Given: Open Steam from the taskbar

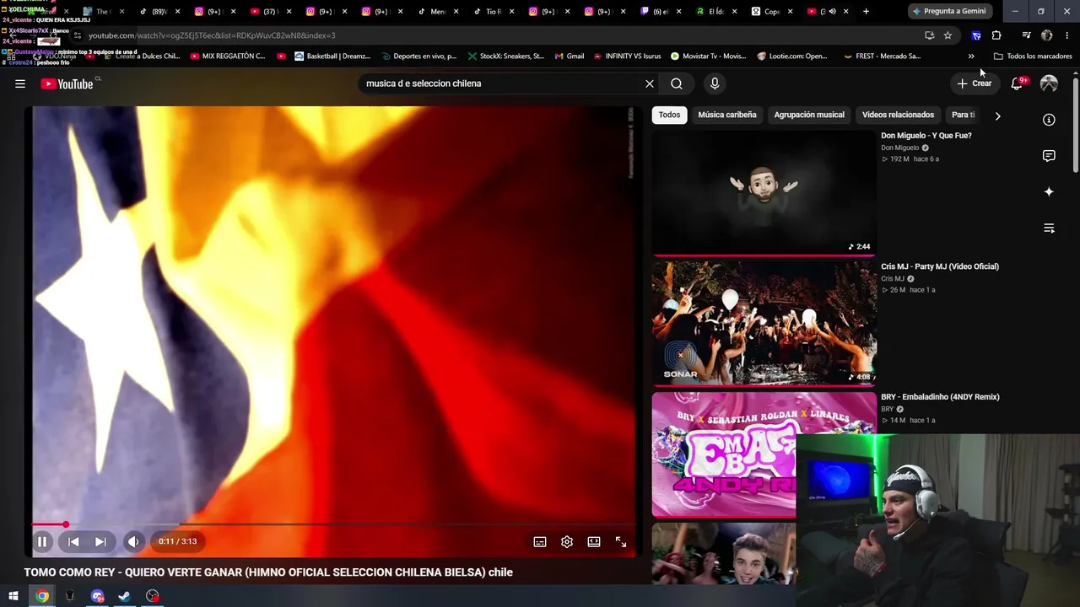Looking at the screenshot, I should click(x=124, y=596).
